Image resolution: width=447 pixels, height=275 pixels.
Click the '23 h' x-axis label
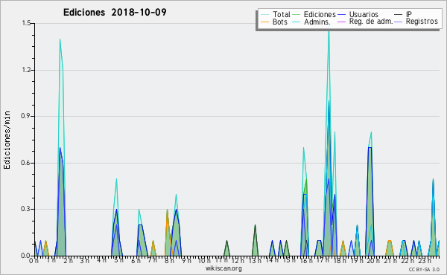tap(424, 261)
